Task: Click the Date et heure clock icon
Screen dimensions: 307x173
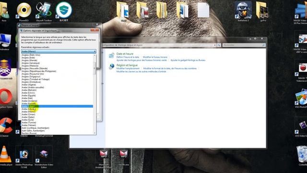Action: point(112,55)
